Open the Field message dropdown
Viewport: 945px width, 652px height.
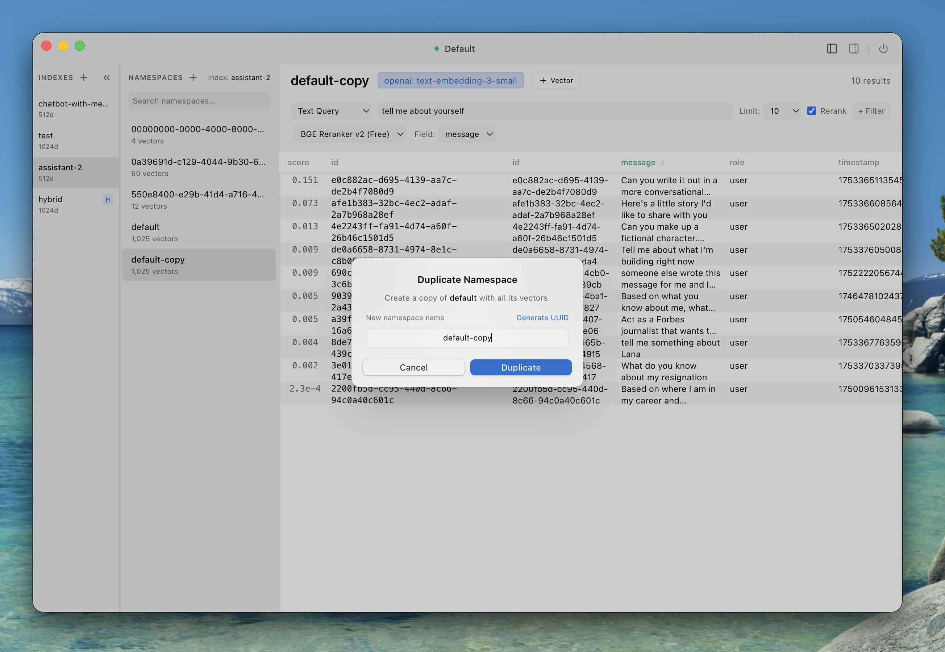[x=467, y=134]
